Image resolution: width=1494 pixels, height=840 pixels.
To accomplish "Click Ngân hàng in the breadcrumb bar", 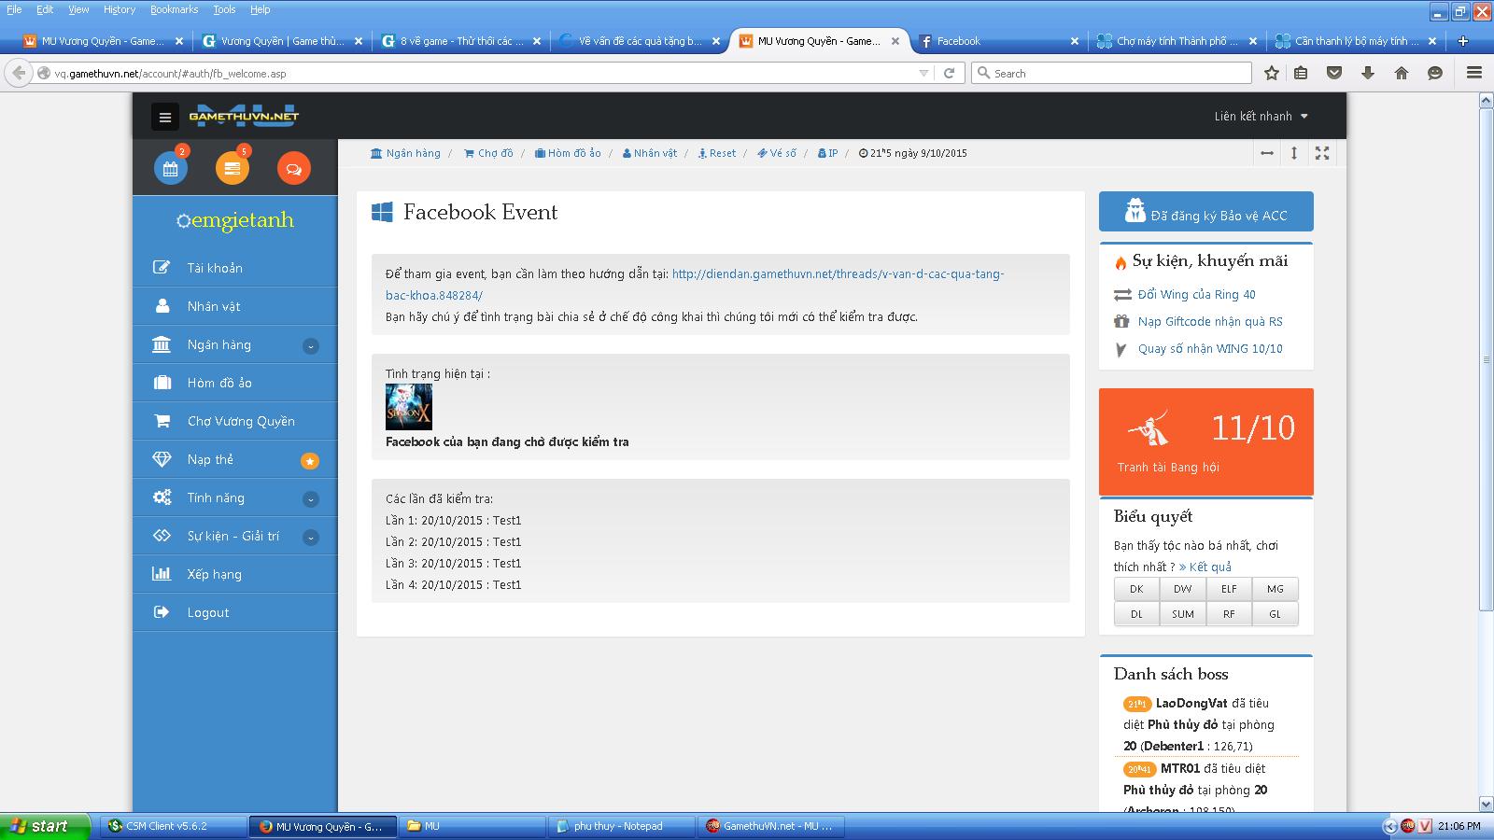I will point(405,153).
